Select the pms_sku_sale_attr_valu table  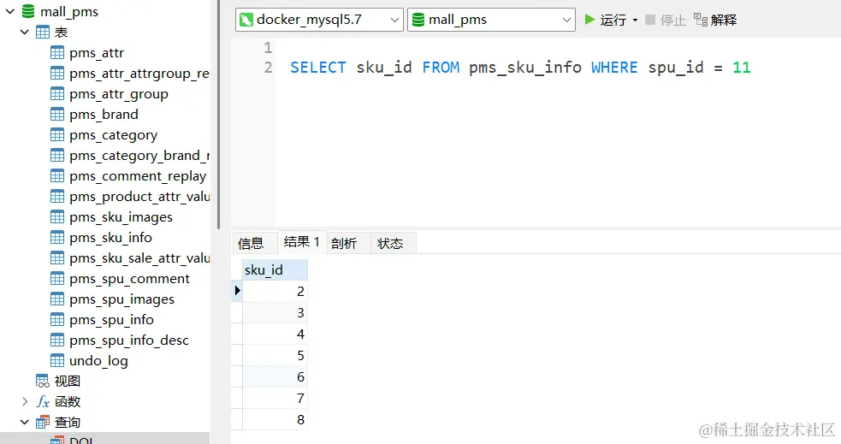(x=139, y=258)
